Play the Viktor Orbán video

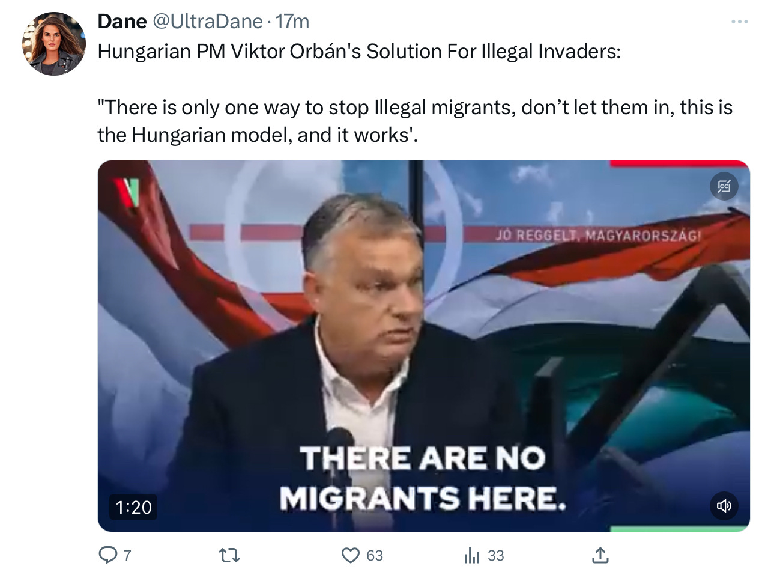click(x=424, y=346)
